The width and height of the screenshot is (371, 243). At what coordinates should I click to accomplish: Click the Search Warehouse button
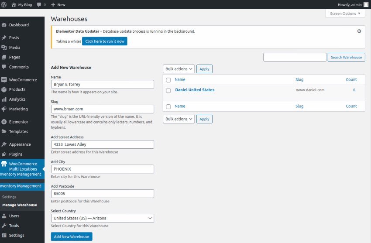[347, 57]
